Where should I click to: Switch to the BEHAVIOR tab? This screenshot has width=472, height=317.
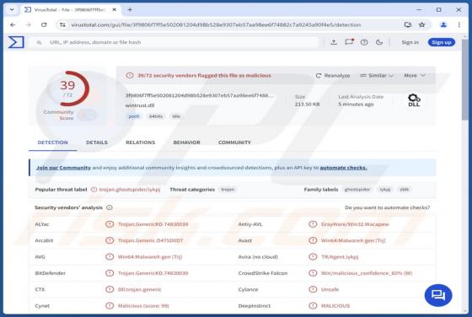click(186, 142)
